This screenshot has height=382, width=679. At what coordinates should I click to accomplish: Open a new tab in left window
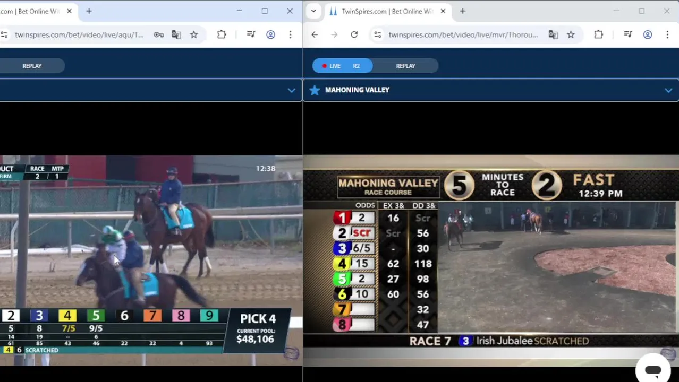click(89, 11)
